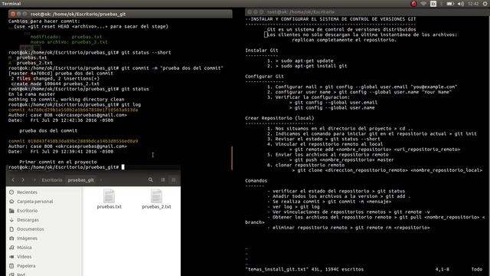Close the Escritorio editor terminal window

(x=250, y=12)
